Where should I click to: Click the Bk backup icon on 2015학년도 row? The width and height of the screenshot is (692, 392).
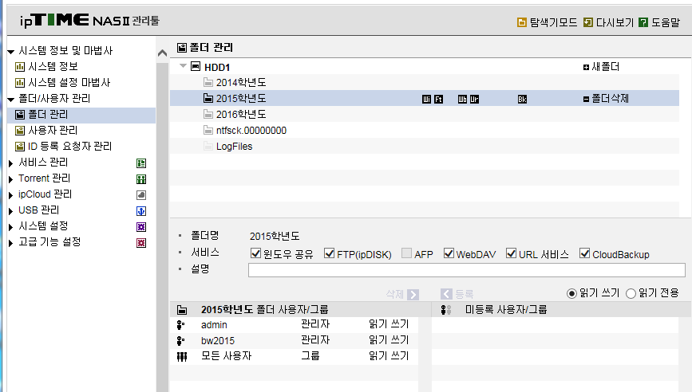click(x=522, y=99)
